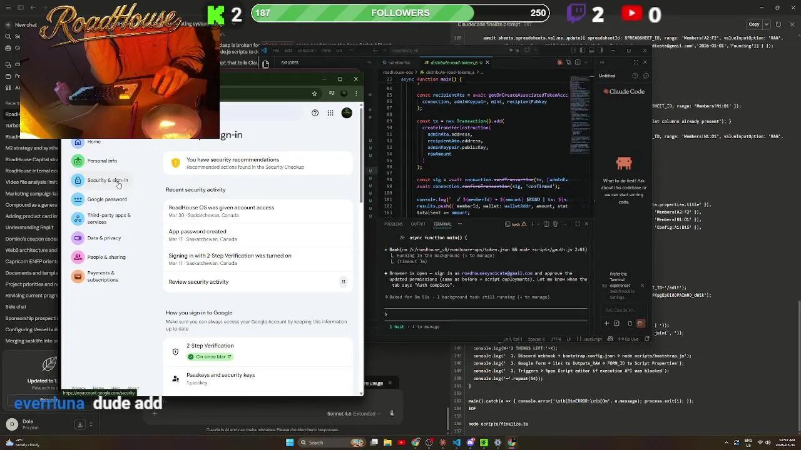
Task: Click Ln 1, Col 1 status bar item
Action: pyautogui.click(x=513, y=339)
